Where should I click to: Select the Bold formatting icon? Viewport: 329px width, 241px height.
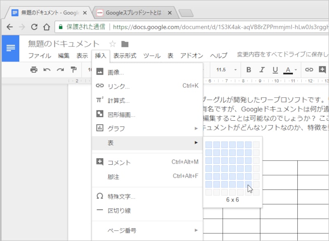click(x=248, y=70)
